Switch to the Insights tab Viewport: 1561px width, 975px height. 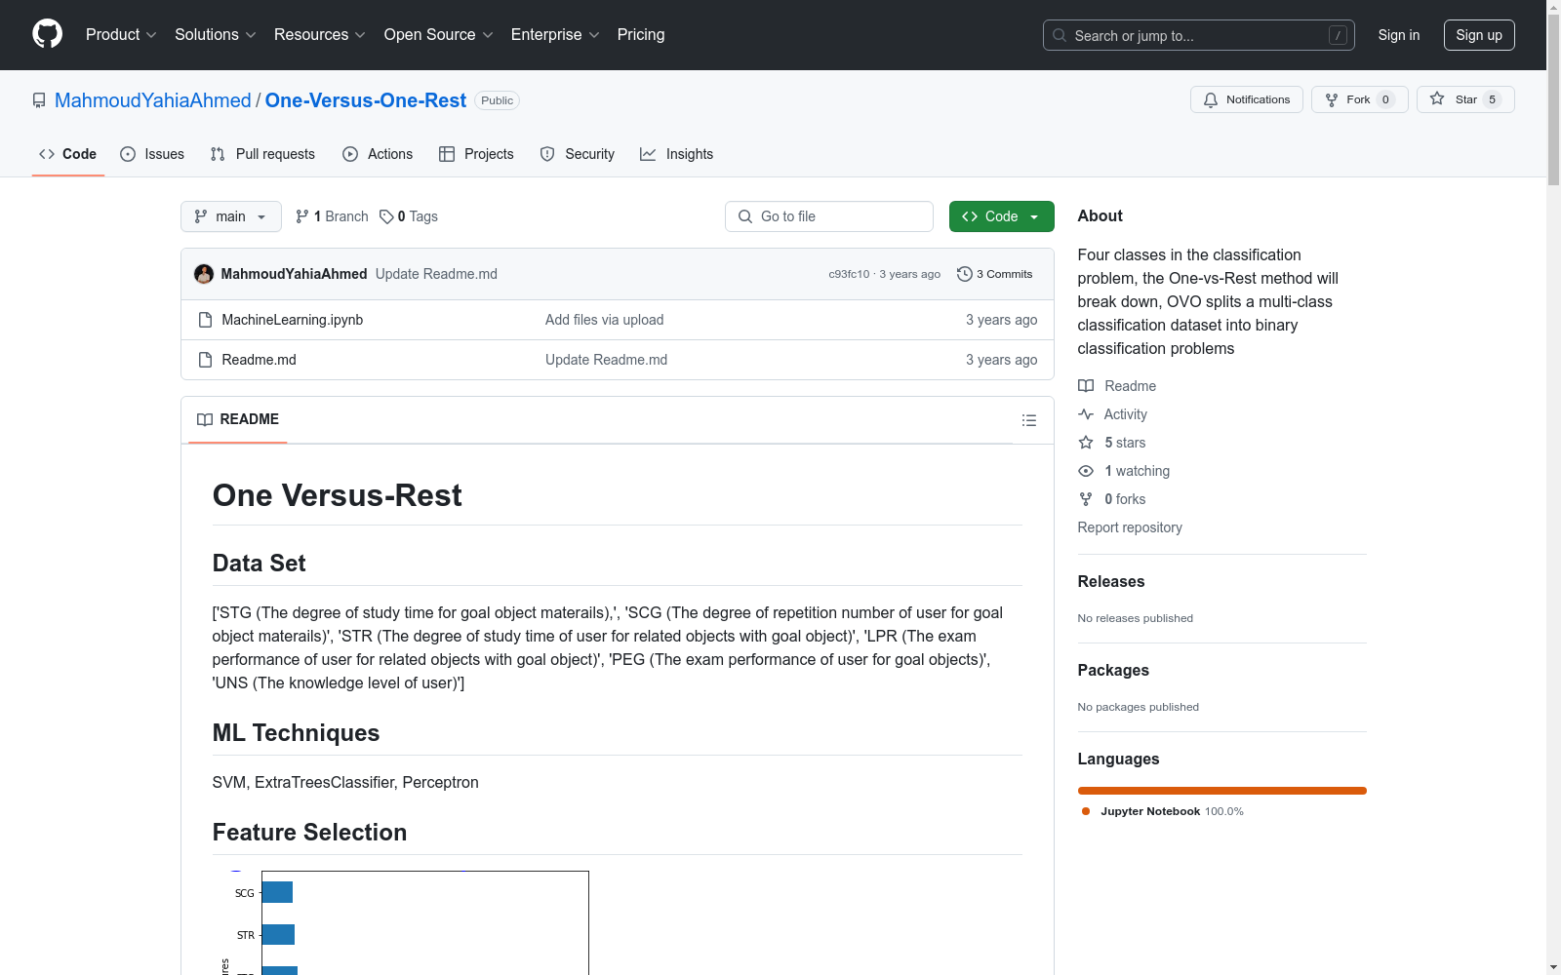pyautogui.click(x=677, y=154)
